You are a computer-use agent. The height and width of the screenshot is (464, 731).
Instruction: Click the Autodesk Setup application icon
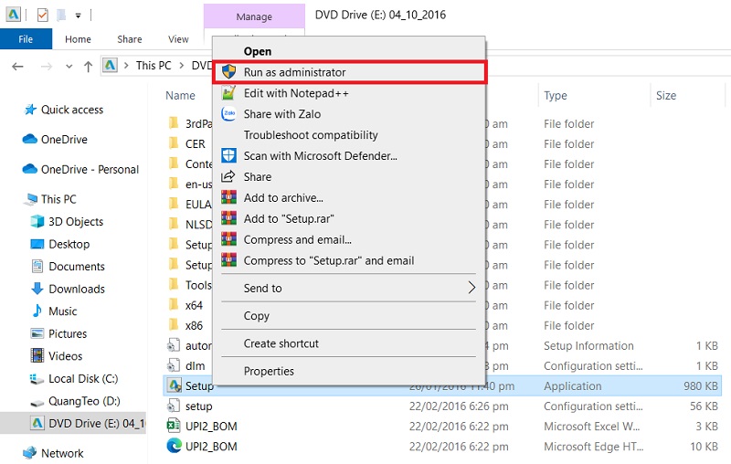tap(175, 385)
